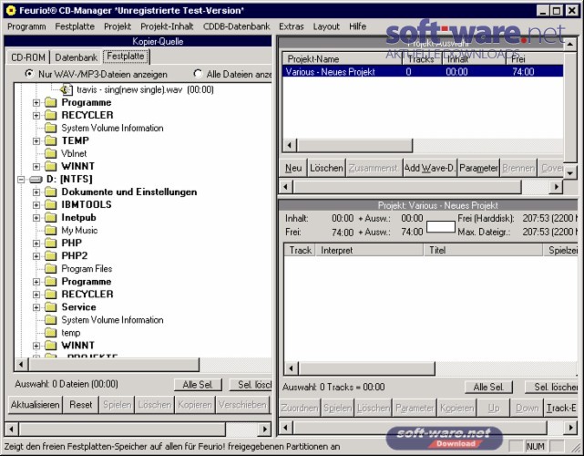Click Sel. lösch button under file tree
Screen dimensions: 584x456
(251, 385)
